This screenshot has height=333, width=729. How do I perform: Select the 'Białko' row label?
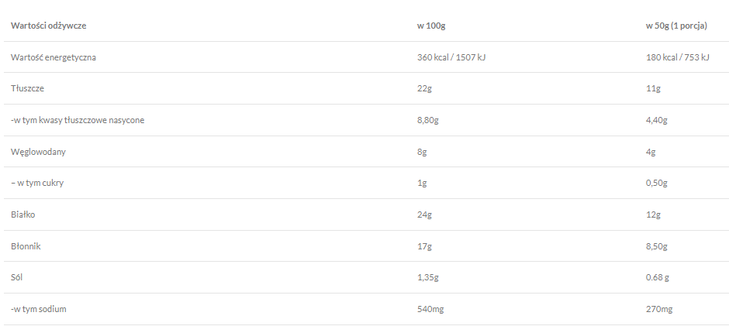tap(24, 215)
